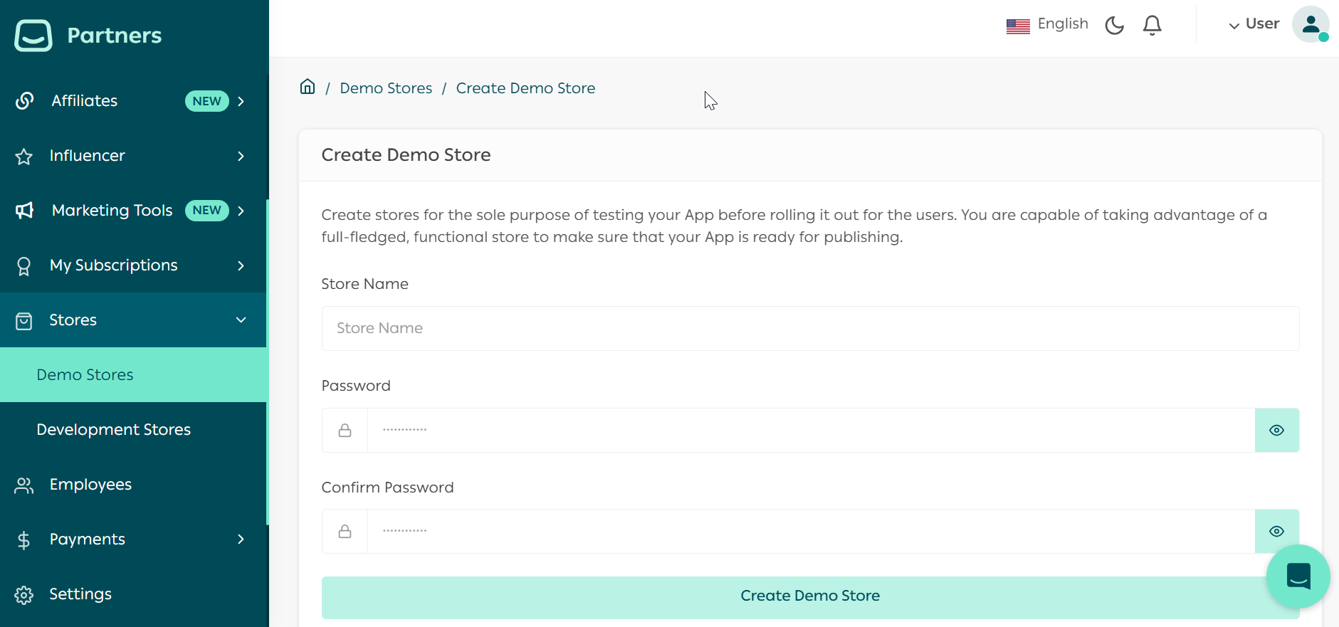Click the lock icon in the Confirm Password field
The width and height of the screenshot is (1339, 627).
tap(345, 531)
